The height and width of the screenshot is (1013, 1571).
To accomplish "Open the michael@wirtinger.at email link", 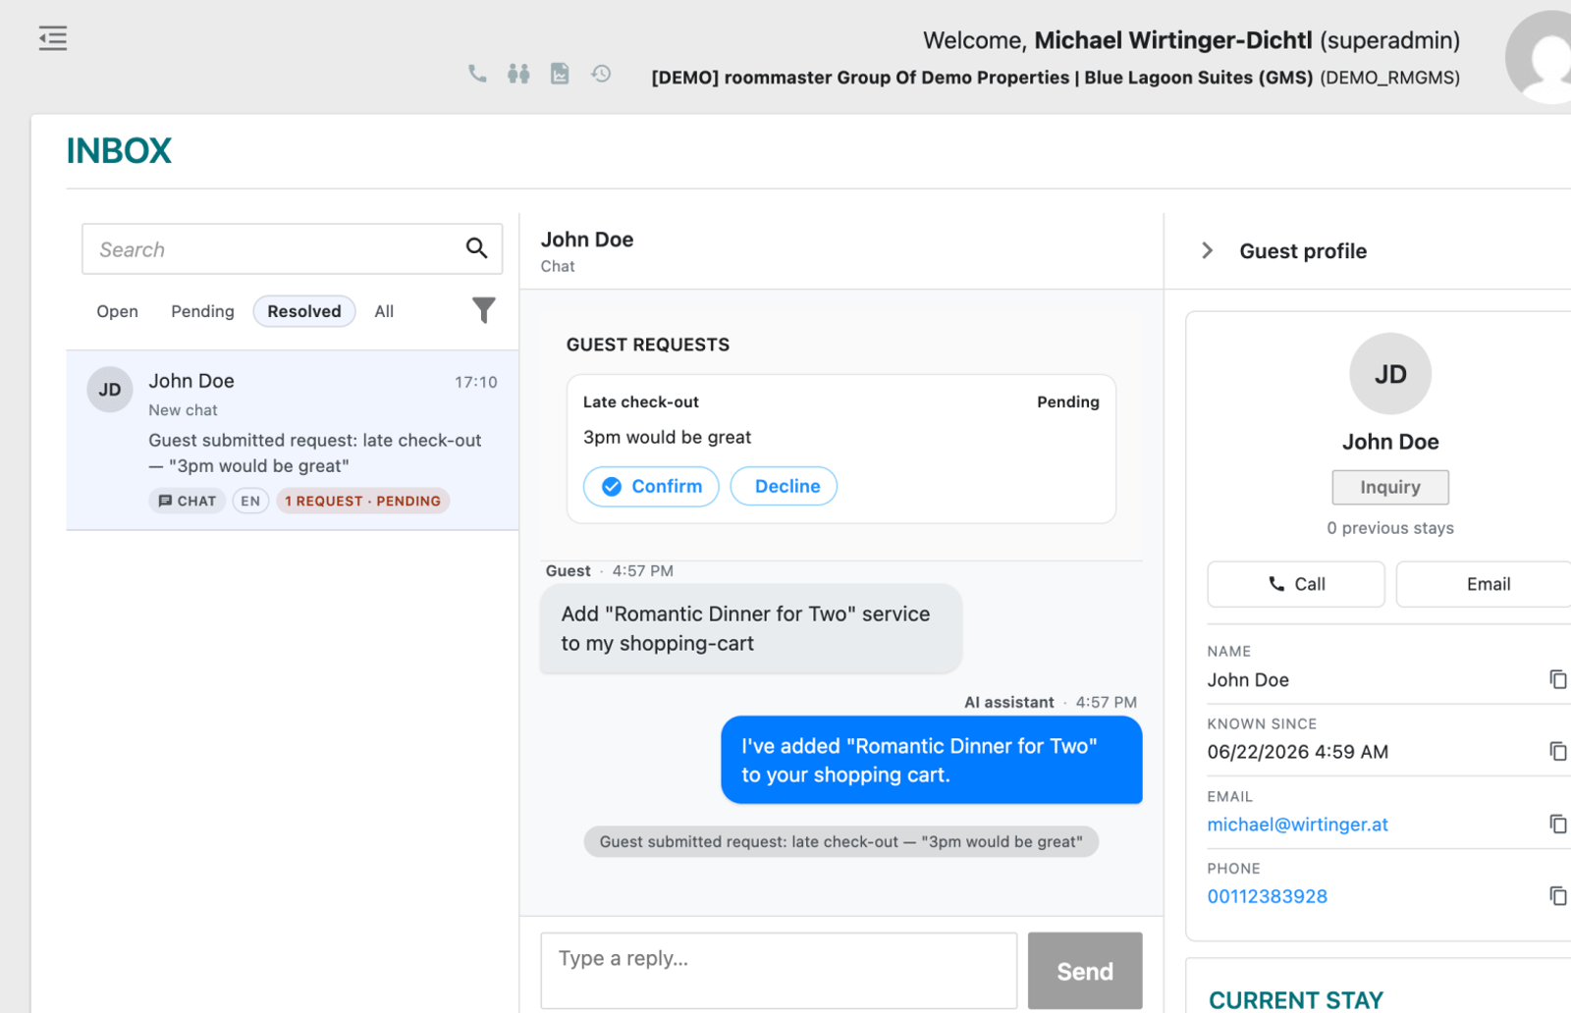I will point(1297,825).
